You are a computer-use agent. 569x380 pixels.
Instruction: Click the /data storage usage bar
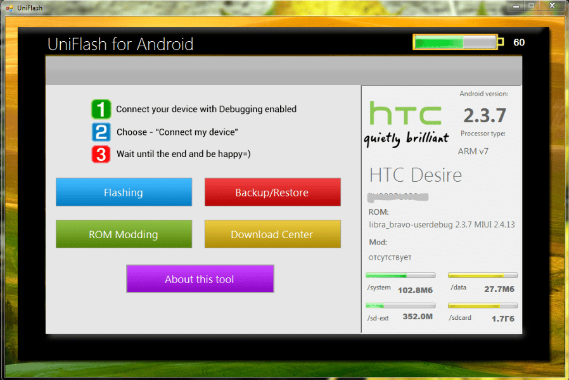(482, 275)
